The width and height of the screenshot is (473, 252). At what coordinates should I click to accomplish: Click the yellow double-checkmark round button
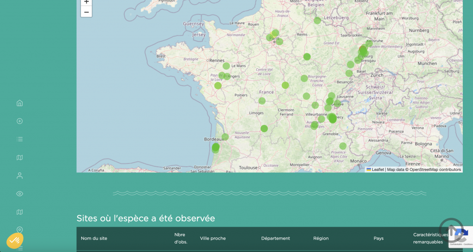tap(15, 240)
